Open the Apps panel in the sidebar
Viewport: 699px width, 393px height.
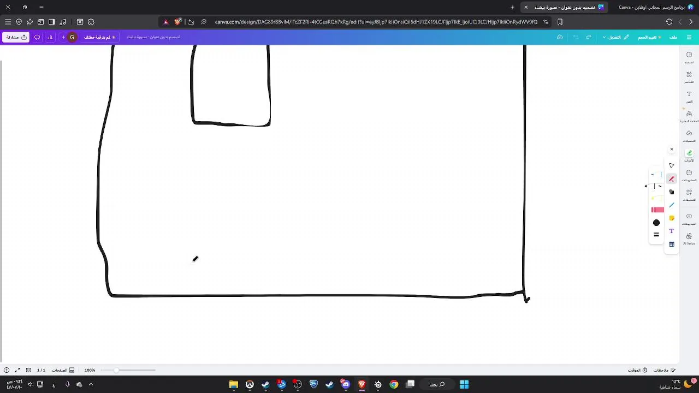click(x=689, y=195)
